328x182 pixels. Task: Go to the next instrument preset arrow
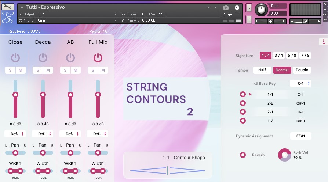coord(215,7)
